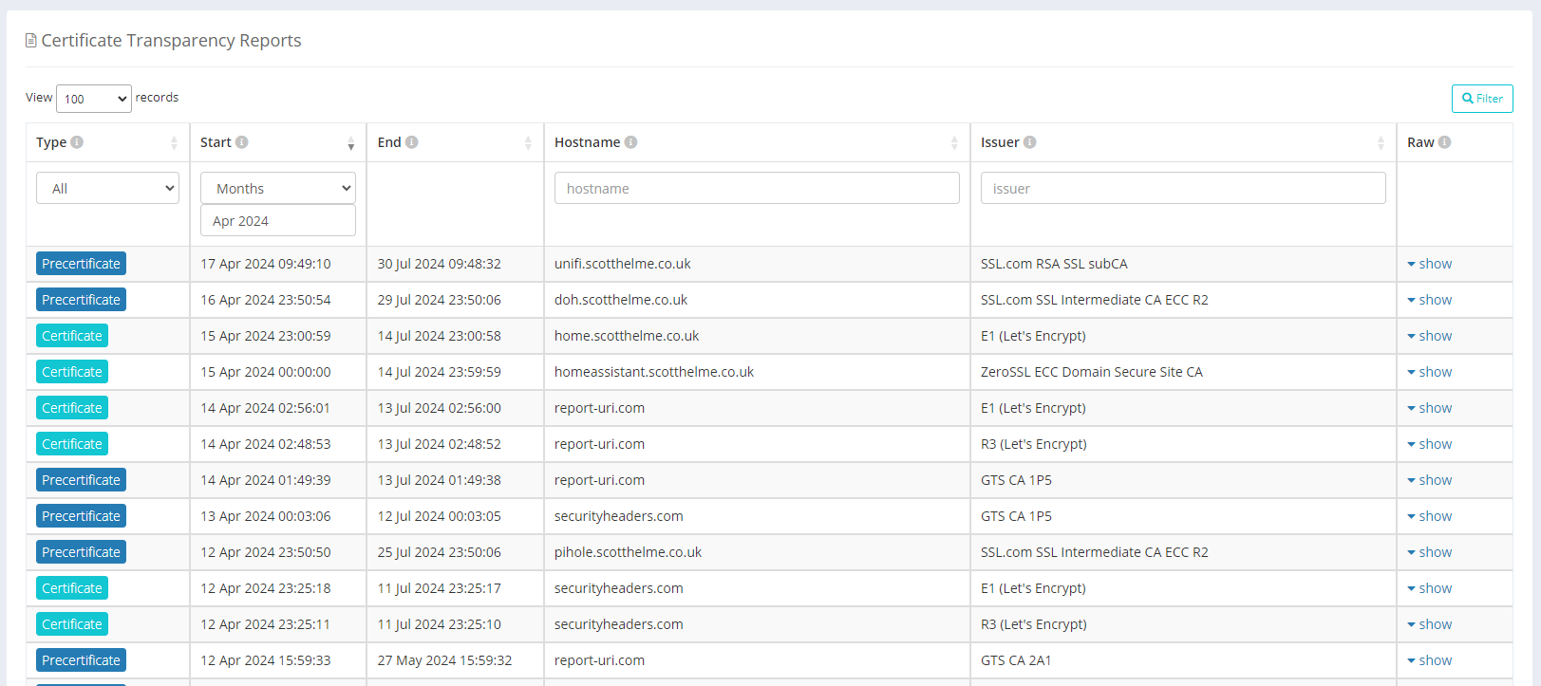The image size is (1541, 686).
Task: Click the hostname filter text field
Action: pyautogui.click(x=757, y=188)
